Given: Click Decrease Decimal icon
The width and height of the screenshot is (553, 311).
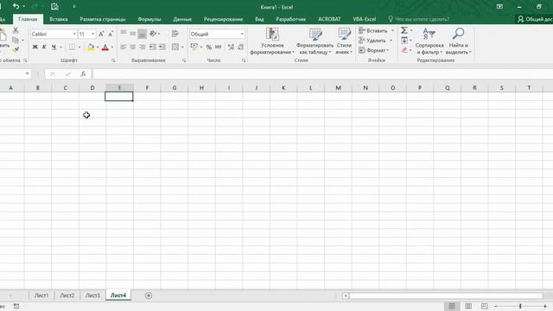Looking at the screenshot, I should (240, 47).
